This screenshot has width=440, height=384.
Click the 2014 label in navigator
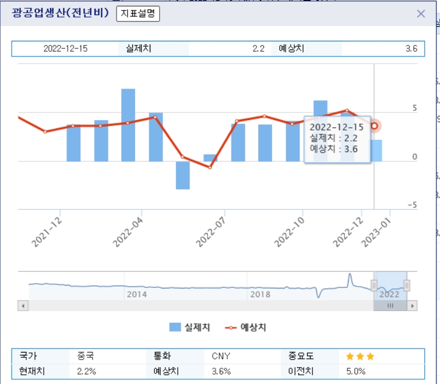pos(136,294)
